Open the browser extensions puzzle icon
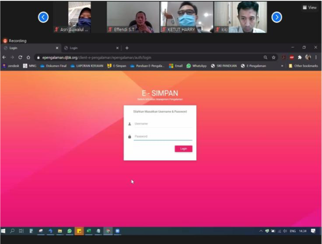 coord(300,57)
